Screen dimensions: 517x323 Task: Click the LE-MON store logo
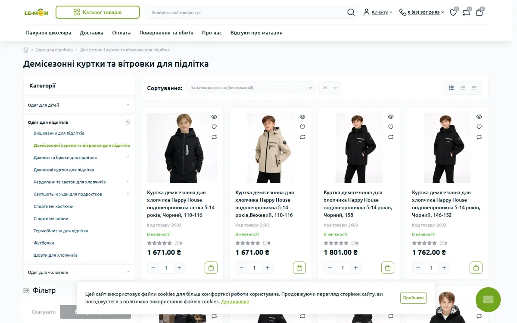pyautogui.click(x=36, y=12)
